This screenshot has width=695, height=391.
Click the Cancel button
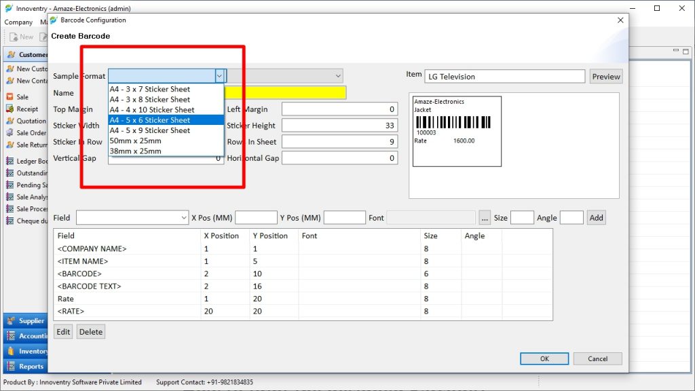coord(597,358)
